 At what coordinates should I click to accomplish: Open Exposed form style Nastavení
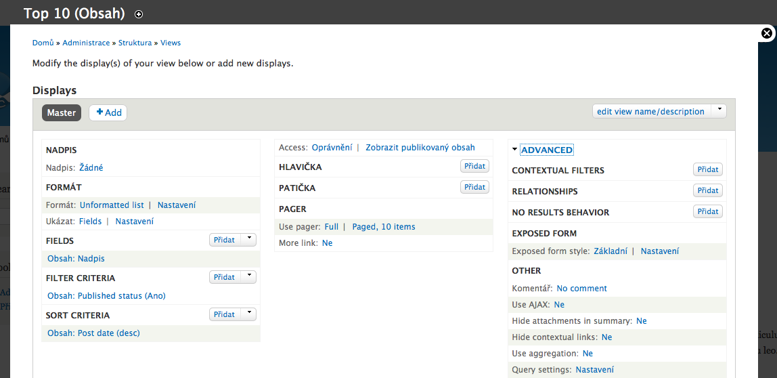pos(659,251)
